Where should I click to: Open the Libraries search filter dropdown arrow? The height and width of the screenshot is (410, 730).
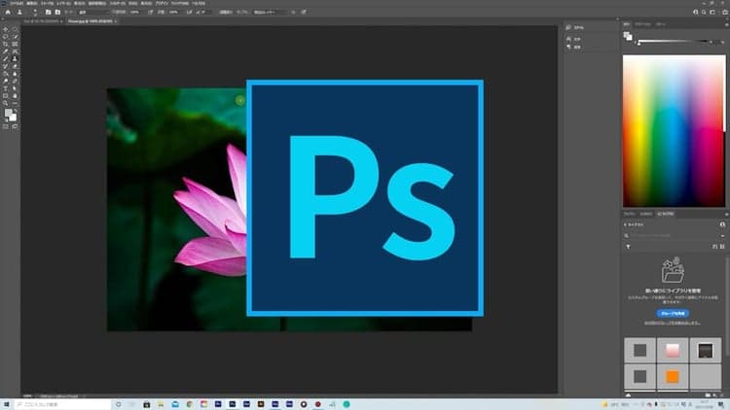click(x=722, y=236)
